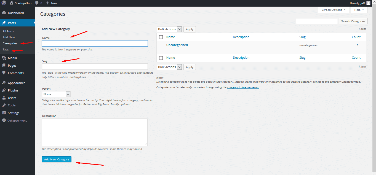Click the Tools wrench icon
The width and height of the screenshot is (376, 175).
tap(4, 105)
